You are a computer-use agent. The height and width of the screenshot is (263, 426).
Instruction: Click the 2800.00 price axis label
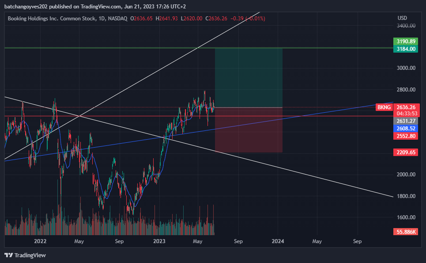coord(406,89)
